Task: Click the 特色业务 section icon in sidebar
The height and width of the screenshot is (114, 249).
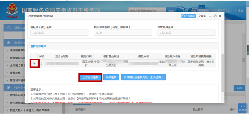Action: click(9, 88)
